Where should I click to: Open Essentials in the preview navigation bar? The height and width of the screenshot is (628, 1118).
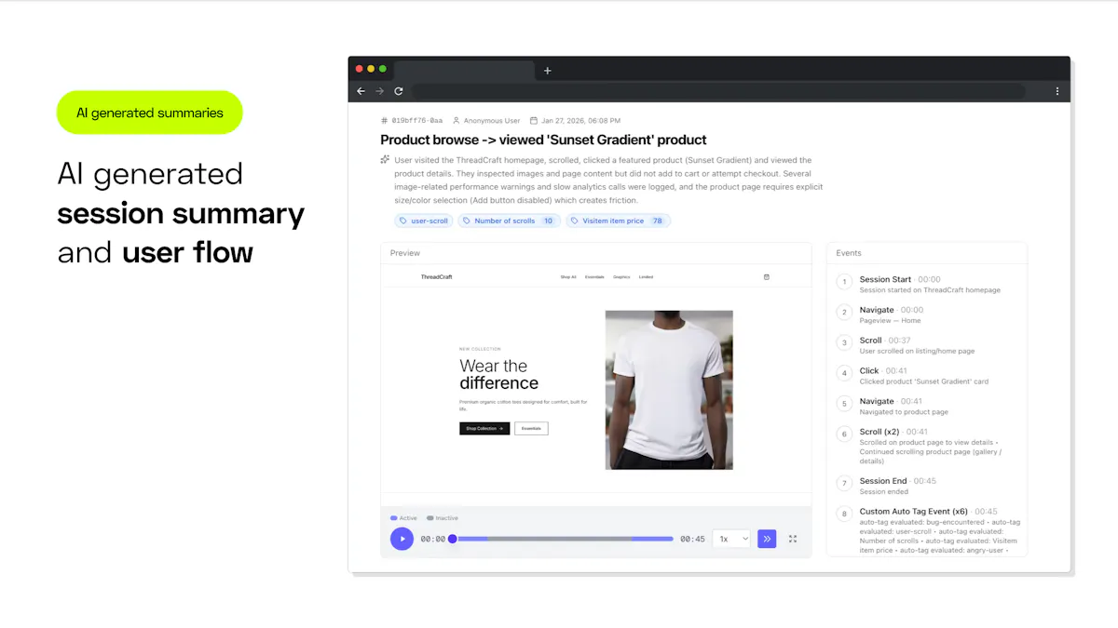pyautogui.click(x=594, y=276)
